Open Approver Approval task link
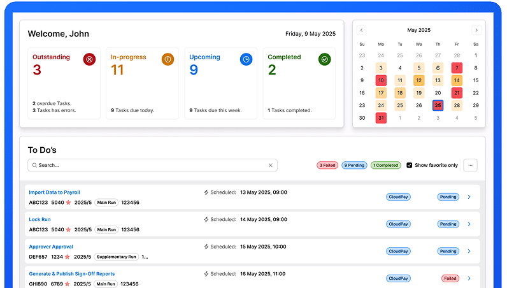Viewport: 507px width, 288px height. (x=51, y=247)
